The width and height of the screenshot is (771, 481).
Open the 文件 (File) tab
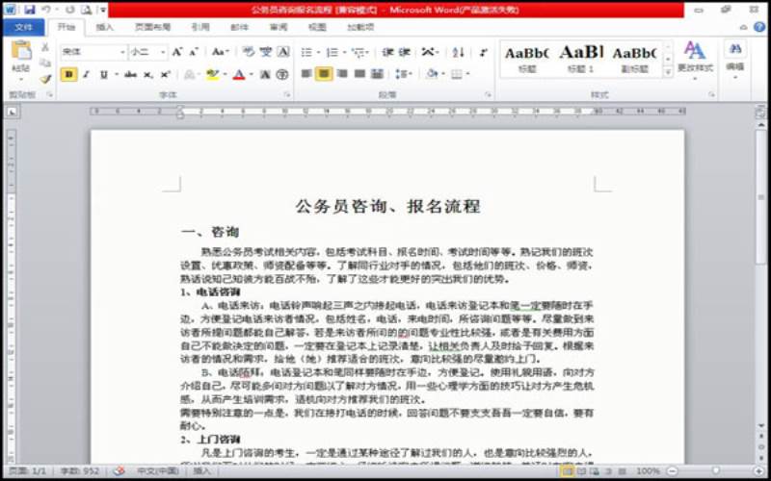point(23,28)
